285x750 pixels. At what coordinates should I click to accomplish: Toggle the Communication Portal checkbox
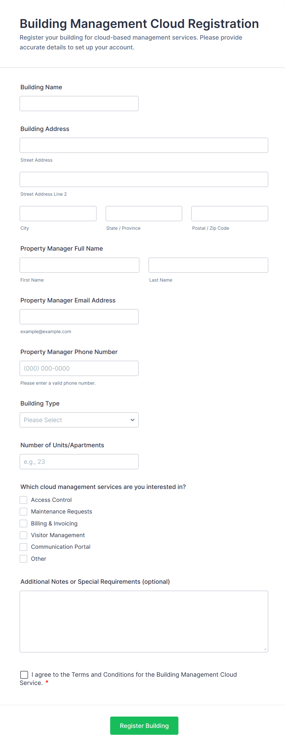[24, 547]
